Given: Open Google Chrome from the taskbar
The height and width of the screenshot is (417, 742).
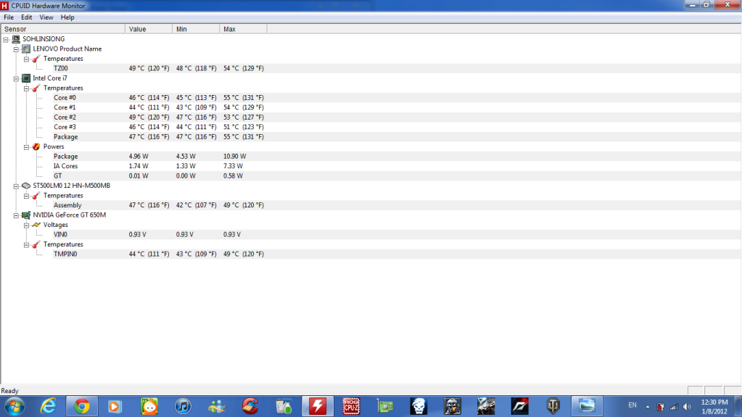Looking at the screenshot, I should click(x=81, y=405).
